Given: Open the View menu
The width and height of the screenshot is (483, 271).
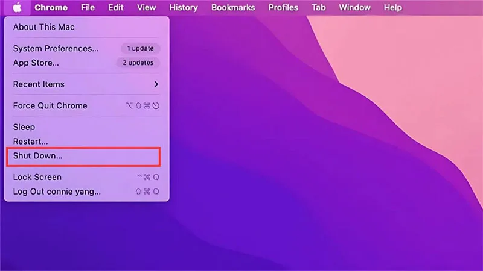Looking at the screenshot, I should click(x=146, y=7).
